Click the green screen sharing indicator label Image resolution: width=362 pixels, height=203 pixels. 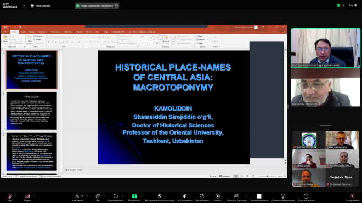[x=97, y=6]
